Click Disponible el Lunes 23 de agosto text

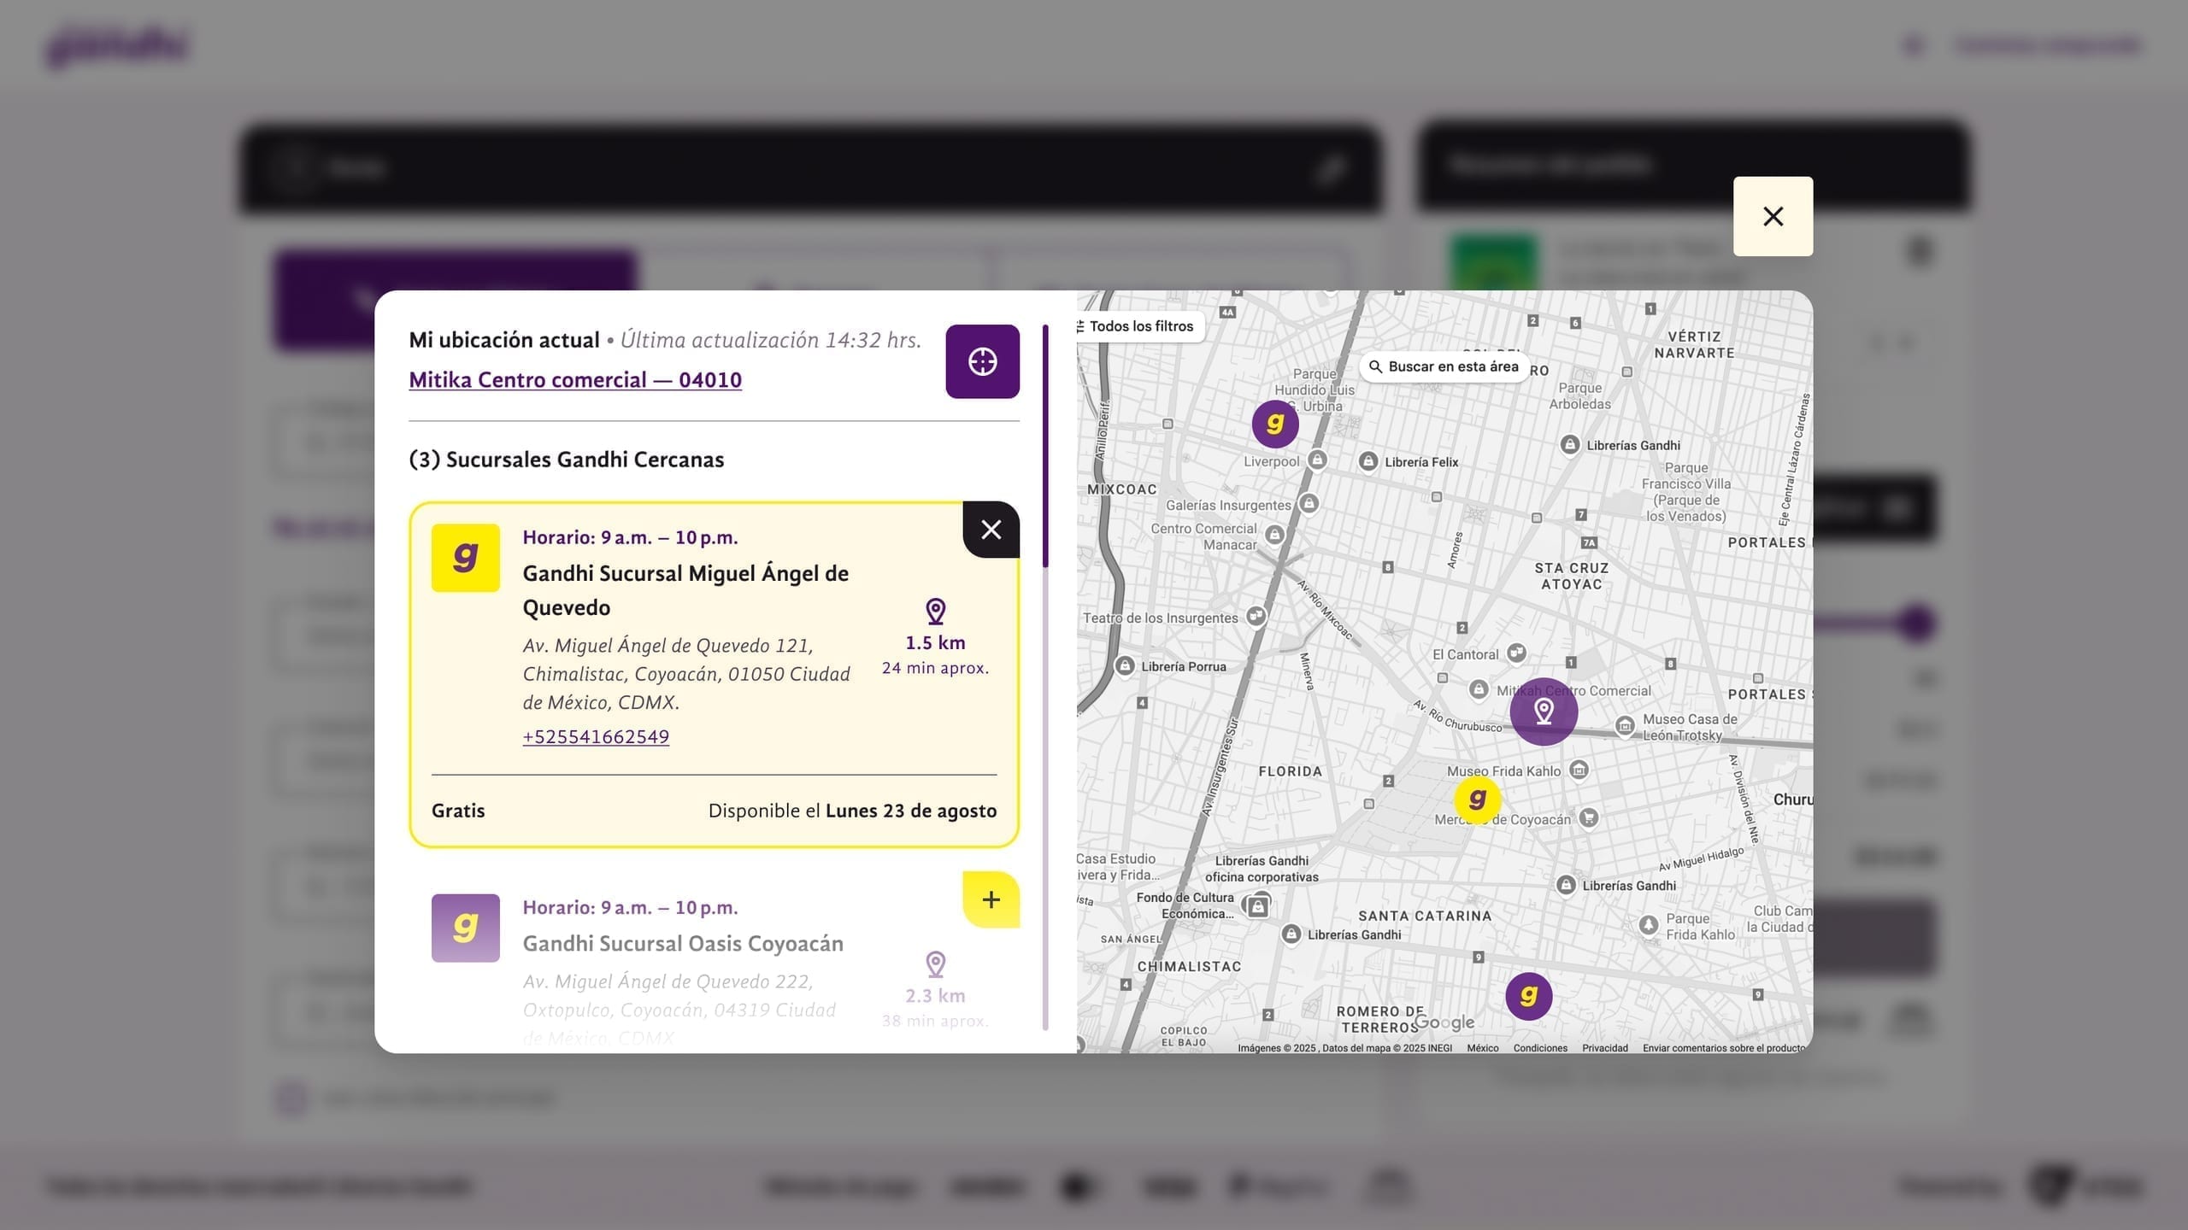pyautogui.click(x=852, y=811)
